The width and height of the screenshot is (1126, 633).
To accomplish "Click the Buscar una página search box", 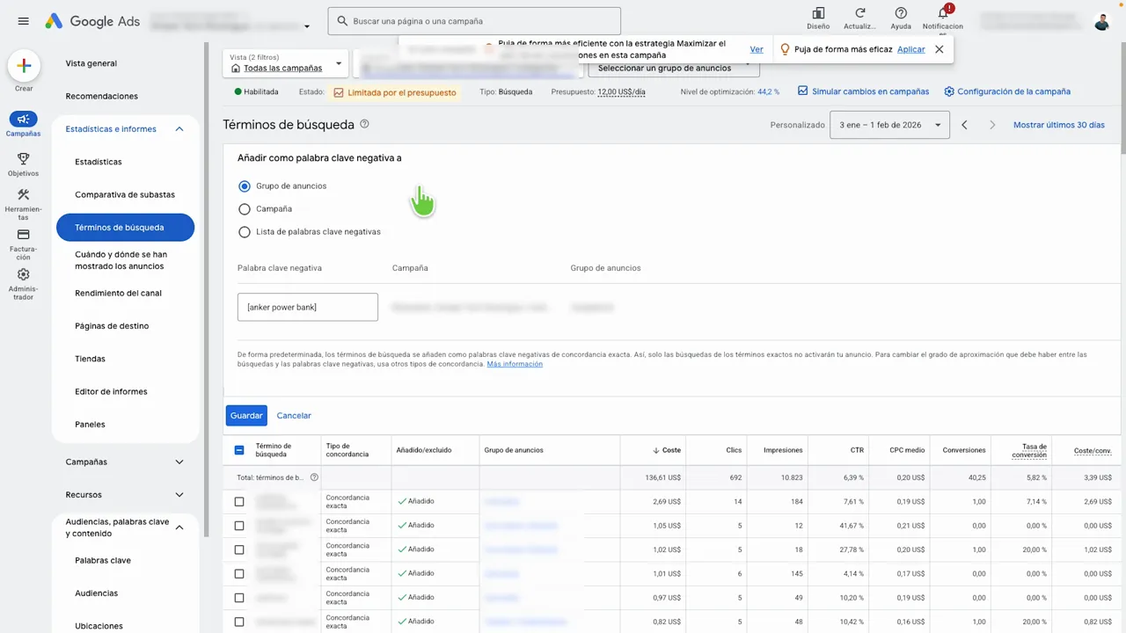I will point(474,21).
